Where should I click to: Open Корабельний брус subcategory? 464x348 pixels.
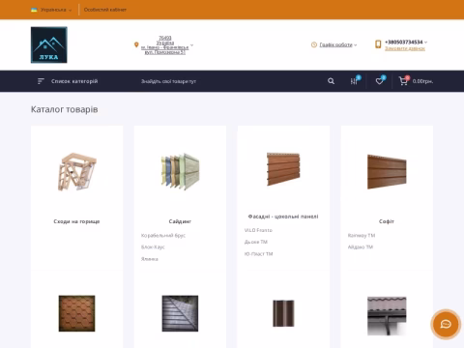point(163,236)
